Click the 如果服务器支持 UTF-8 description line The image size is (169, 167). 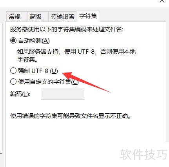click(x=76, y=52)
